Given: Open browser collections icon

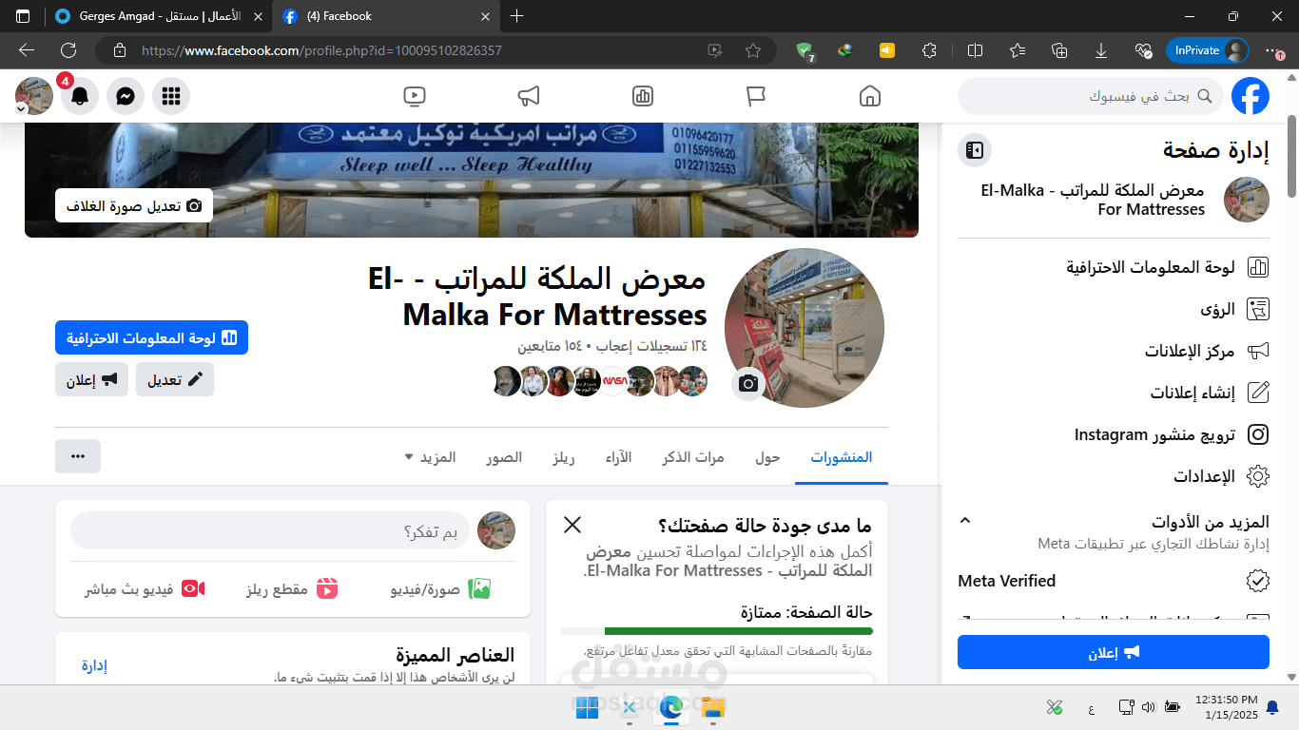Looking at the screenshot, I should click(x=1059, y=50).
